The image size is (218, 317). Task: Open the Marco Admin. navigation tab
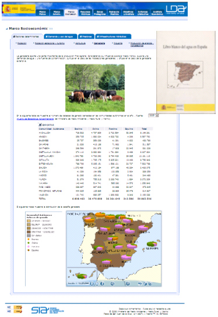pos(57,13)
